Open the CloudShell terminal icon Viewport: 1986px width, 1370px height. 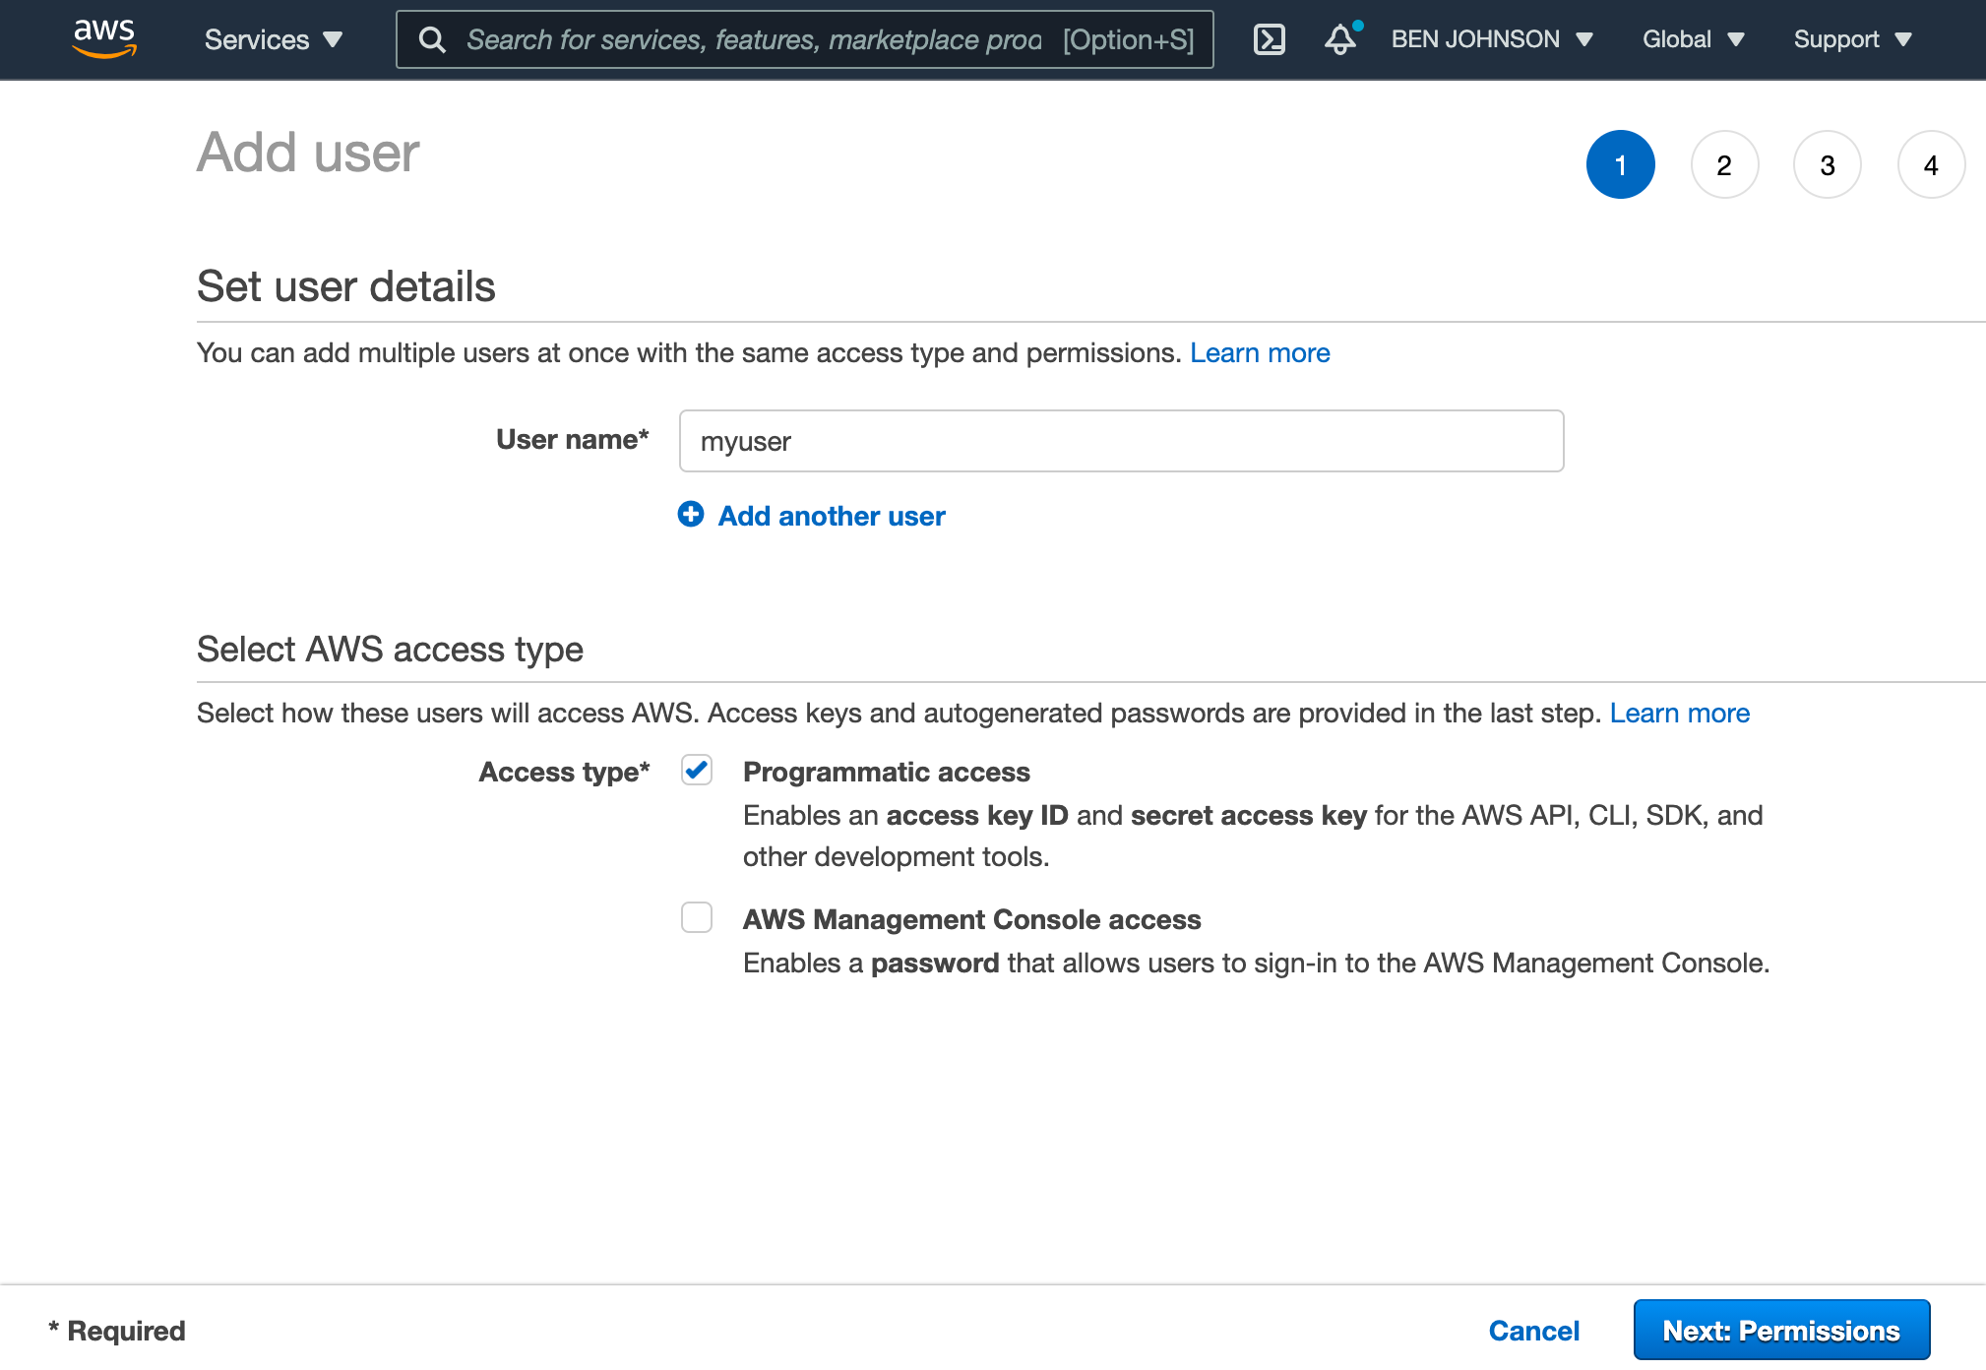point(1270,39)
